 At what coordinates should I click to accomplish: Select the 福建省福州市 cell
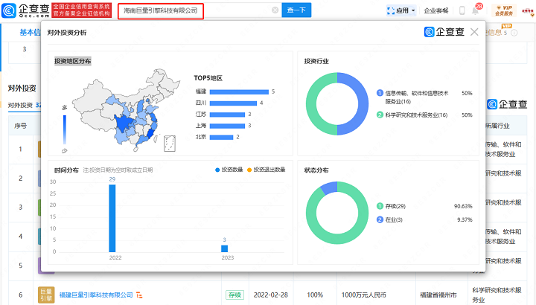tap(438, 295)
